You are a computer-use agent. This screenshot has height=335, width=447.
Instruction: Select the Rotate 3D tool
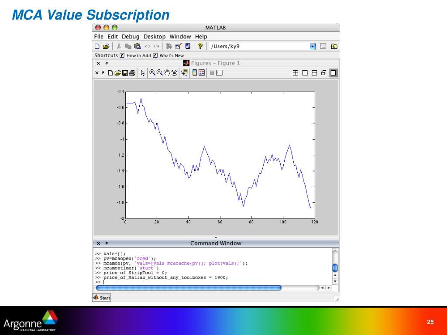(x=174, y=73)
